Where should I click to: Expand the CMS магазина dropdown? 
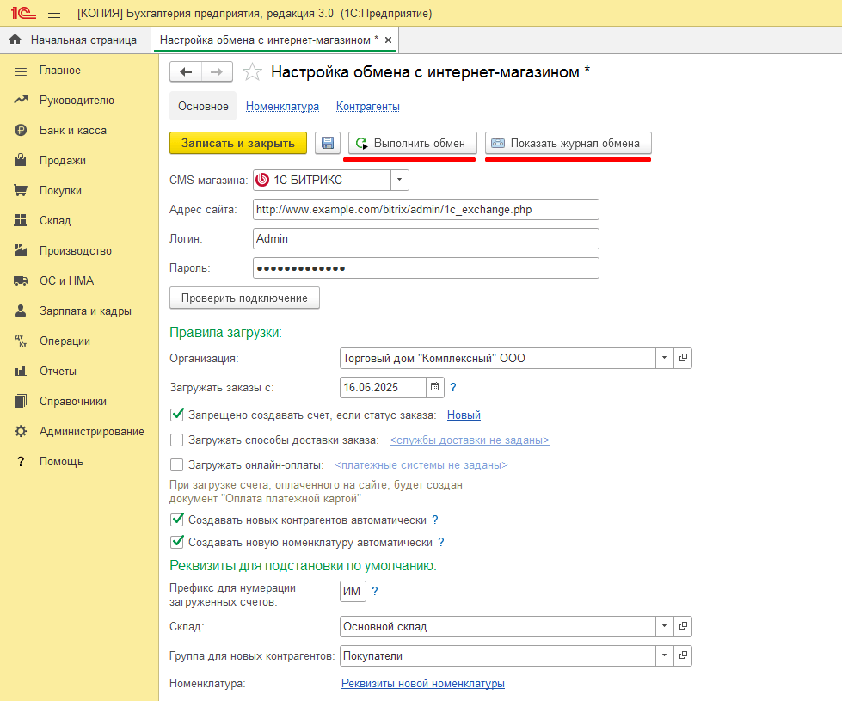pyautogui.click(x=400, y=180)
